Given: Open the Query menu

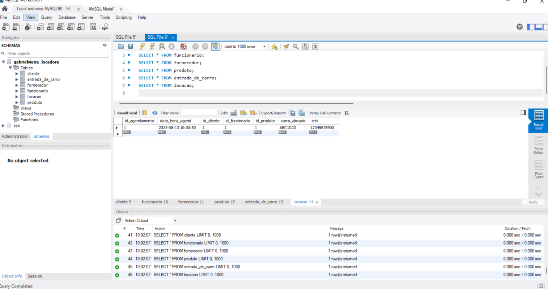Looking at the screenshot, I should (46, 17).
